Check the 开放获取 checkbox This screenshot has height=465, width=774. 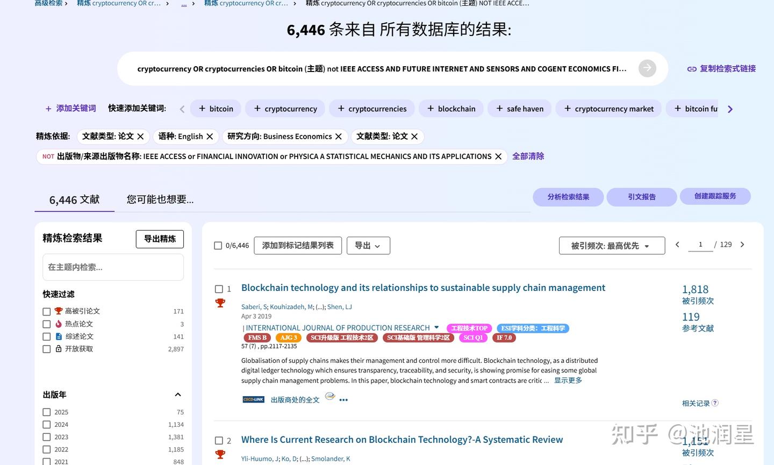click(x=46, y=349)
